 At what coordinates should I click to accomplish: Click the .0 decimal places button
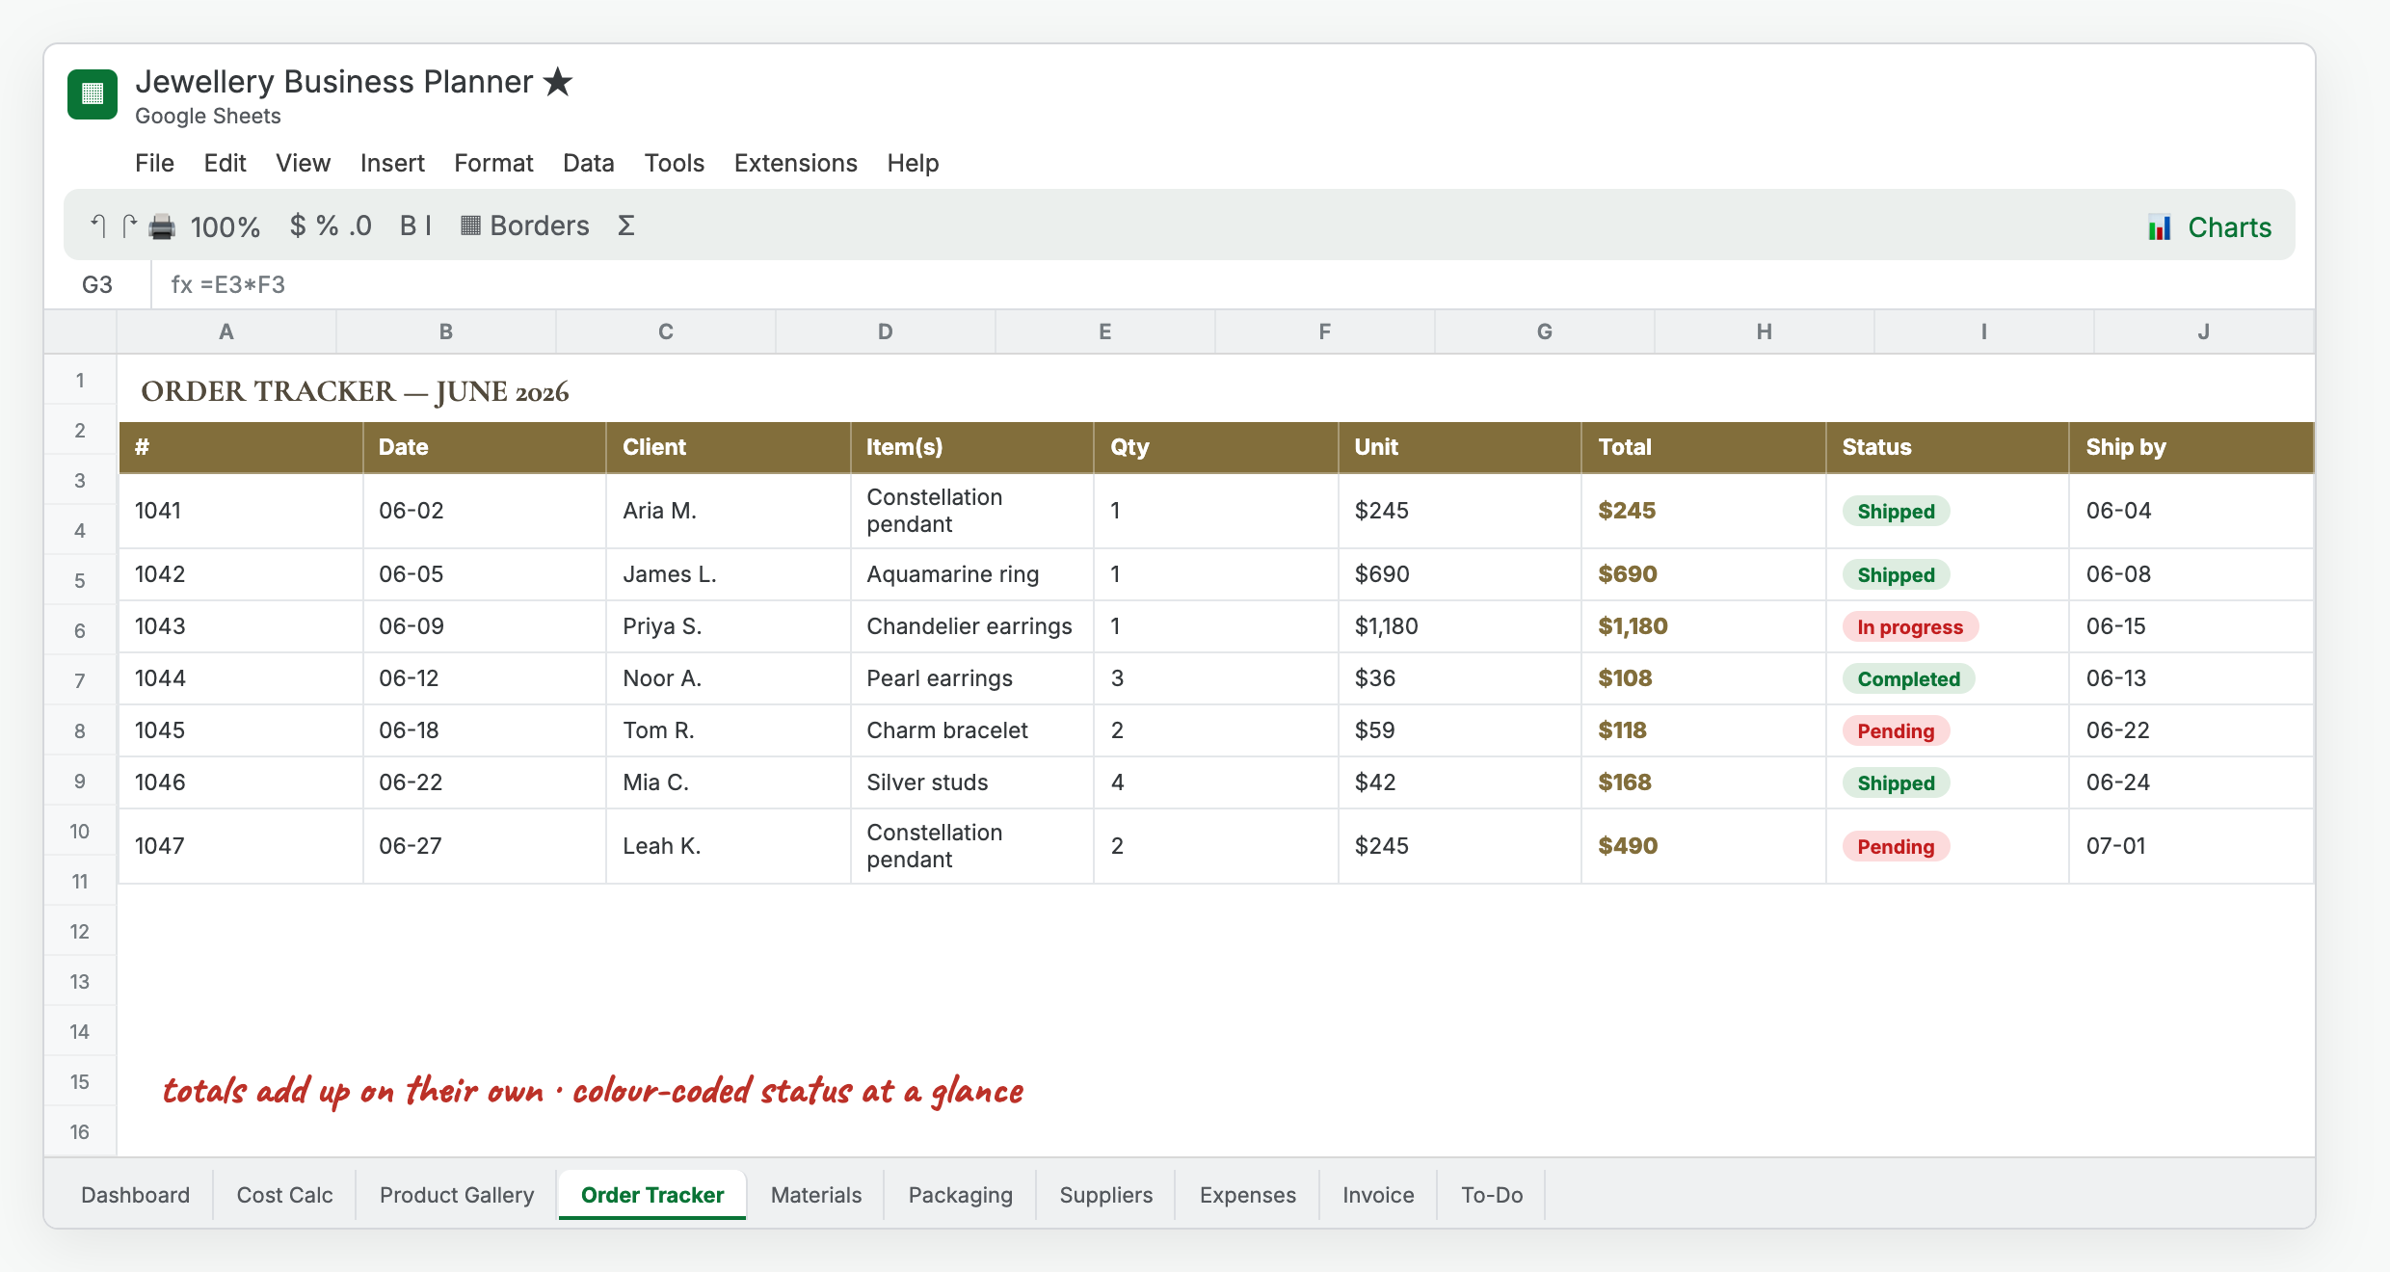(x=360, y=225)
